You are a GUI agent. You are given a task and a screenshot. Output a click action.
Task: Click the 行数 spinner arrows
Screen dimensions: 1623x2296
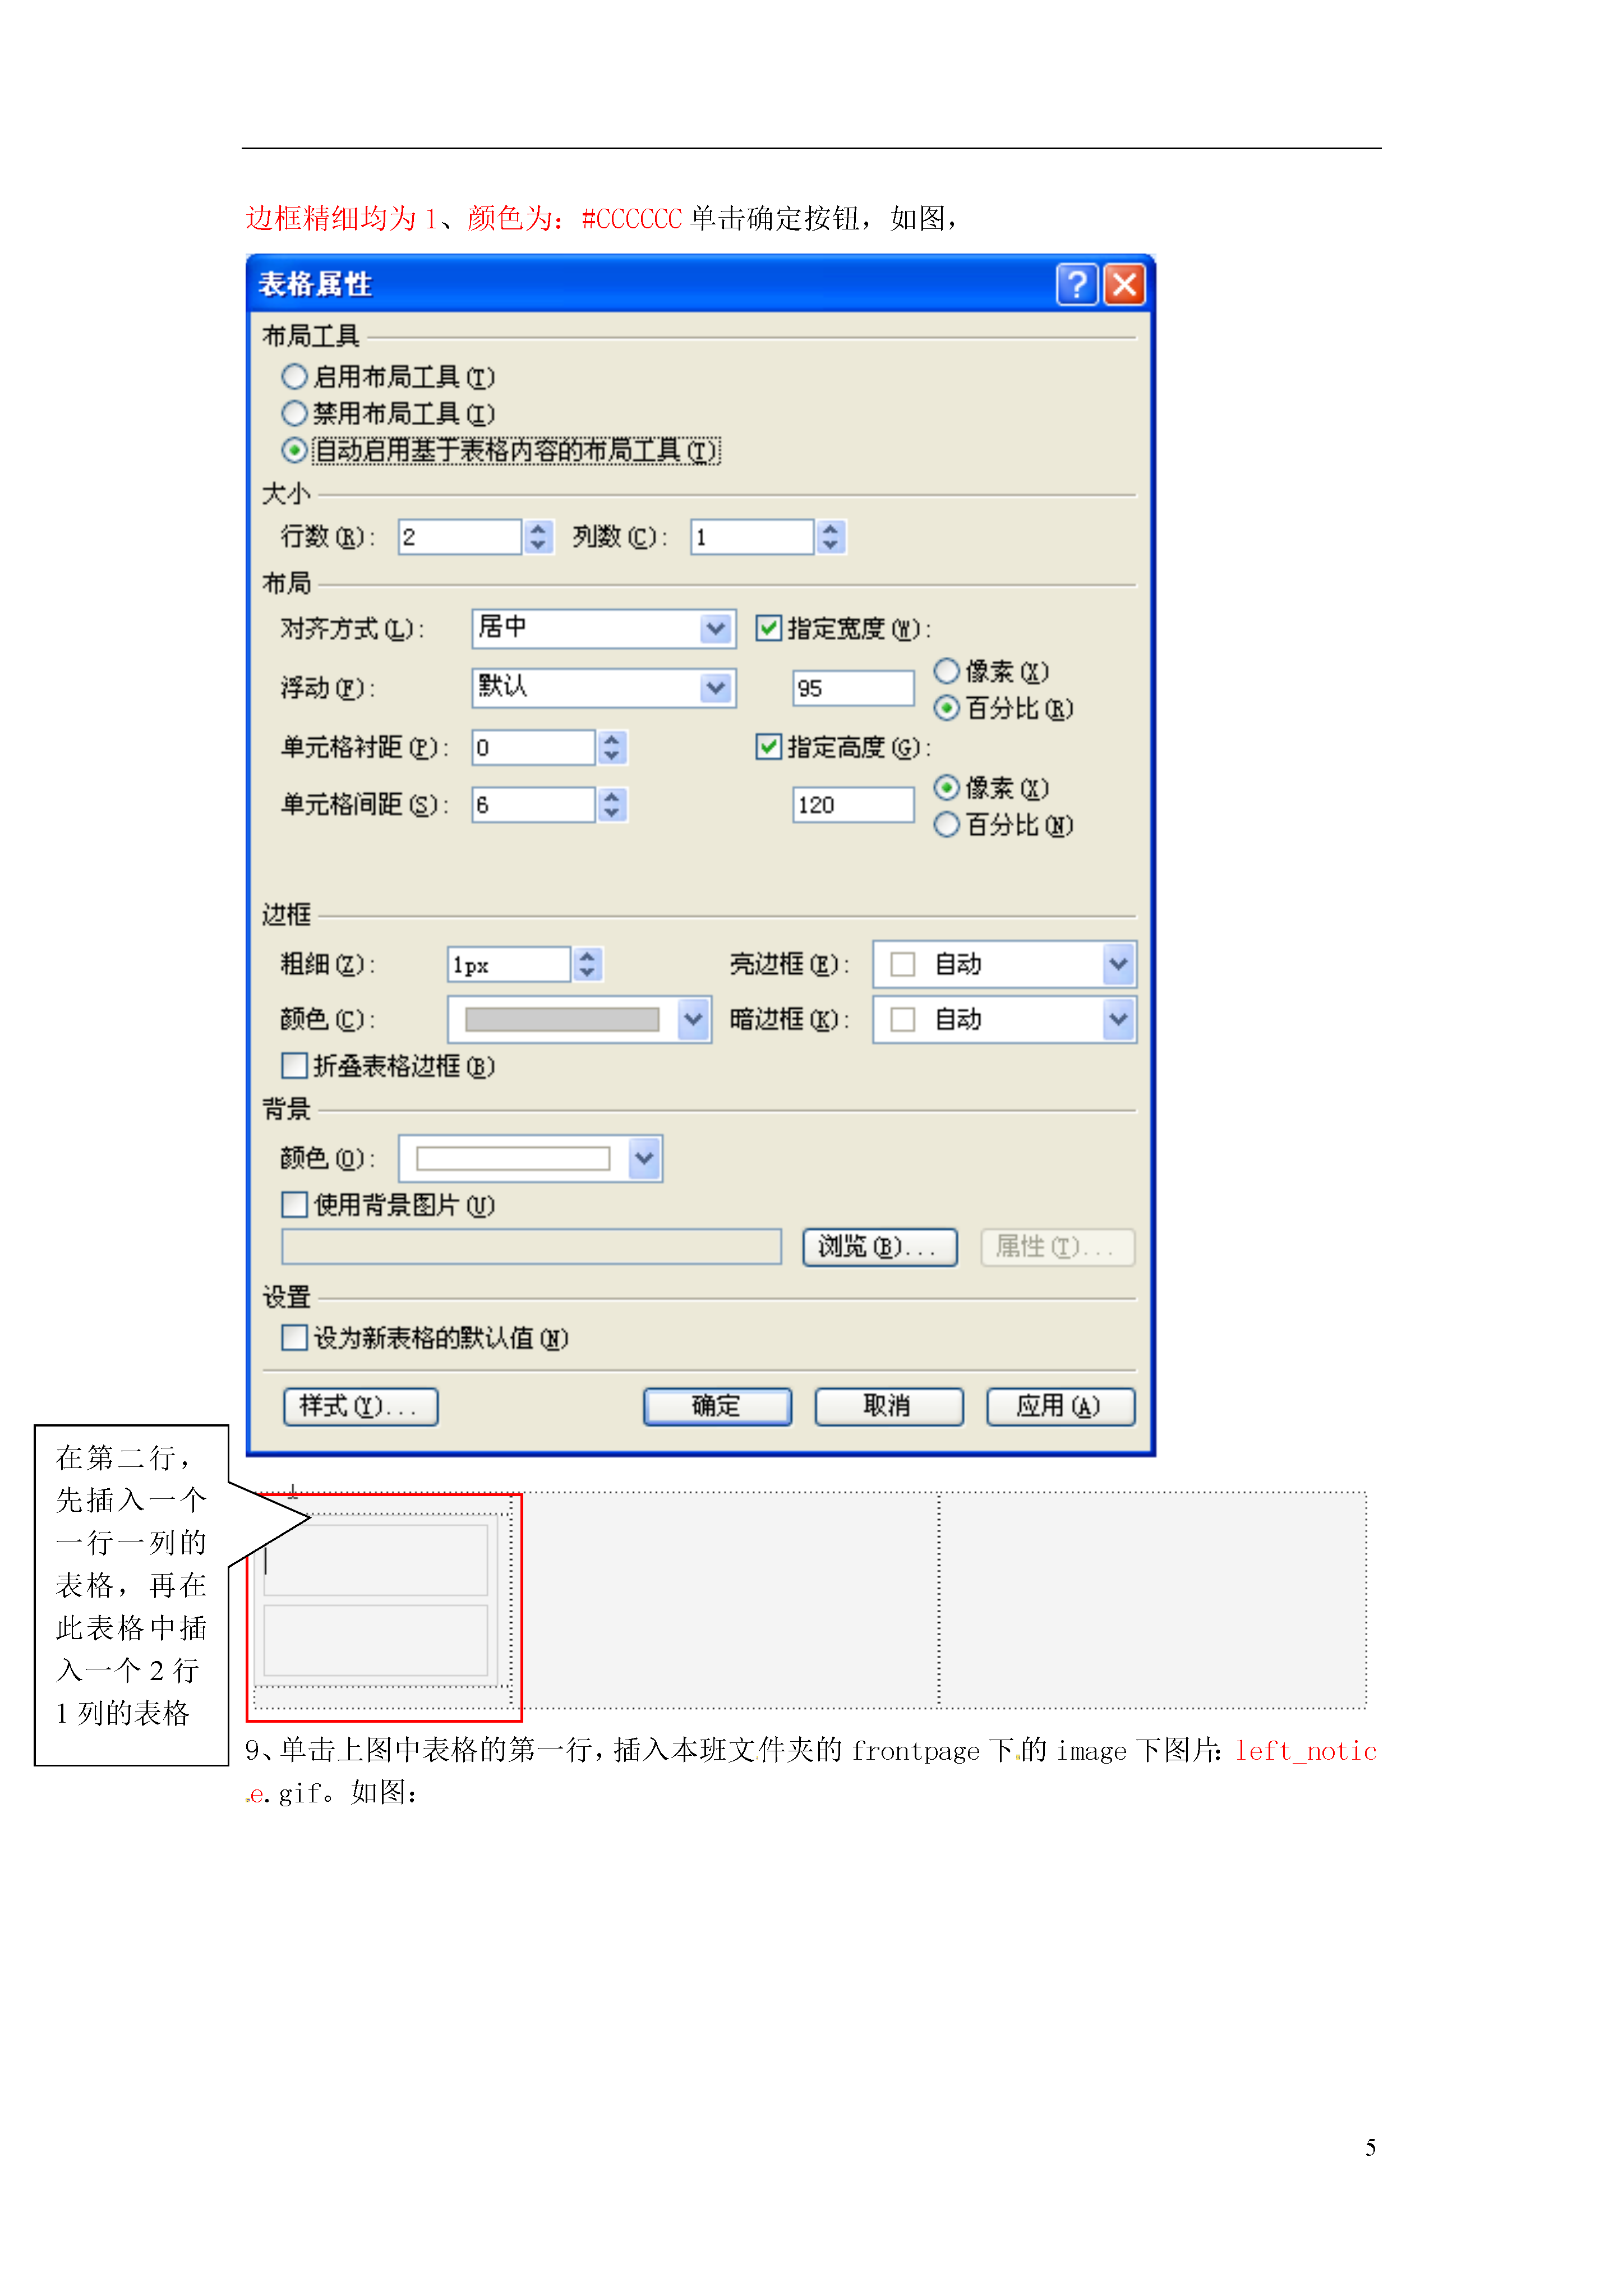pos(539,537)
